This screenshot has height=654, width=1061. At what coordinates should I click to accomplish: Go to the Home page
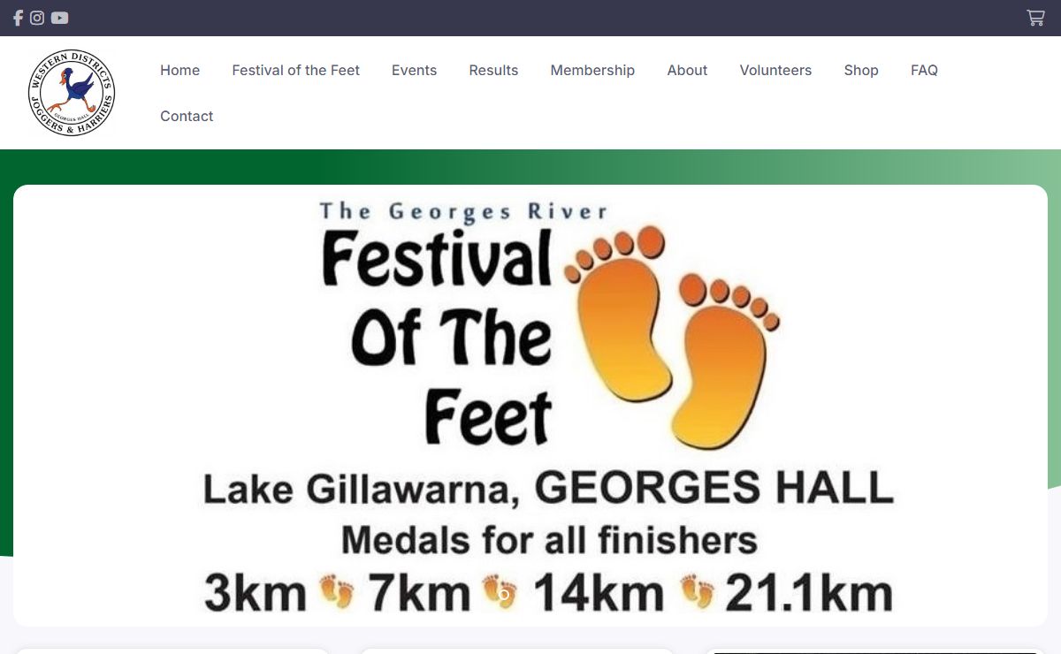pos(180,70)
